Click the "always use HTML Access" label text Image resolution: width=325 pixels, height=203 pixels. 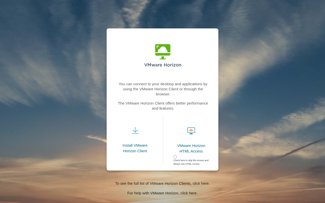click(187, 164)
